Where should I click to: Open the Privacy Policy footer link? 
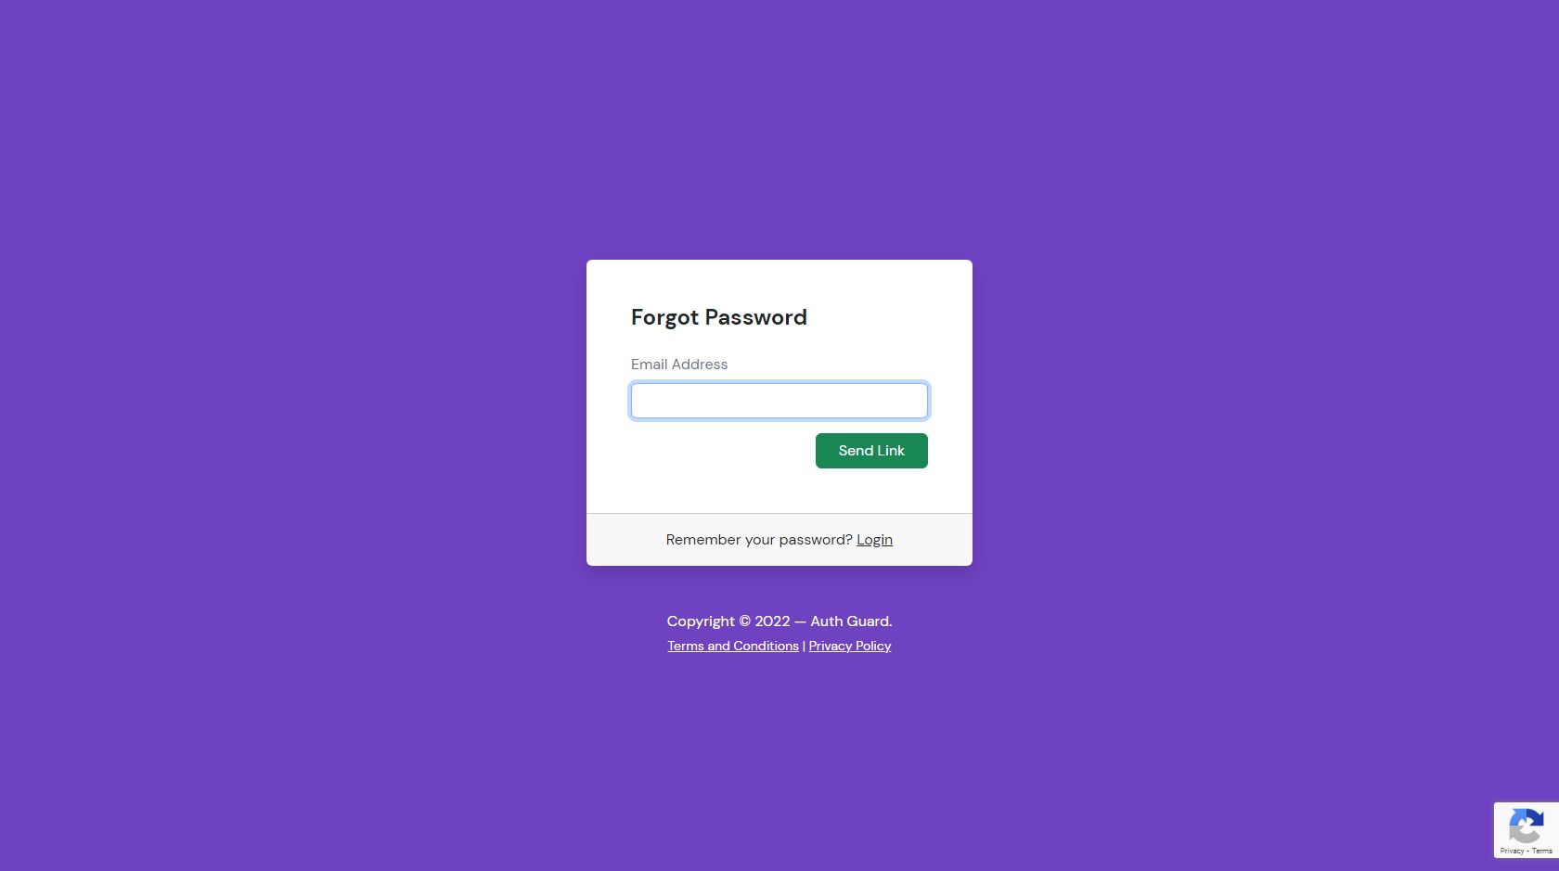click(850, 646)
